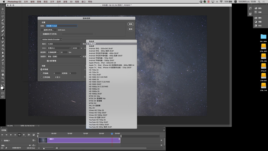Select the Clone Stamp tool
The height and width of the screenshot is (151, 268).
tap(2, 38)
